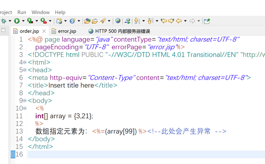Screen dimensions: 265x164
Task: Click the Run External Tools icon
Action: (43, 21)
